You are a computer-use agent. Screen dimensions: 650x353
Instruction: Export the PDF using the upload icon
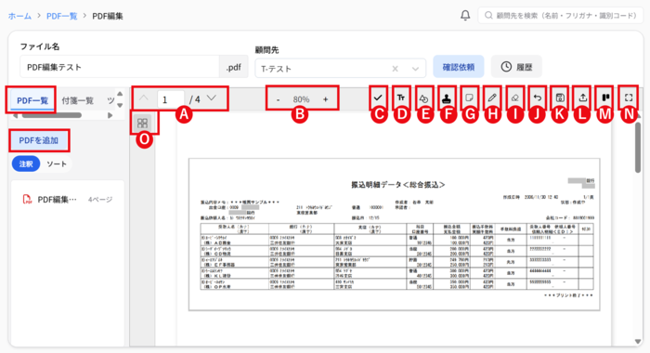click(x=583, y=98)
